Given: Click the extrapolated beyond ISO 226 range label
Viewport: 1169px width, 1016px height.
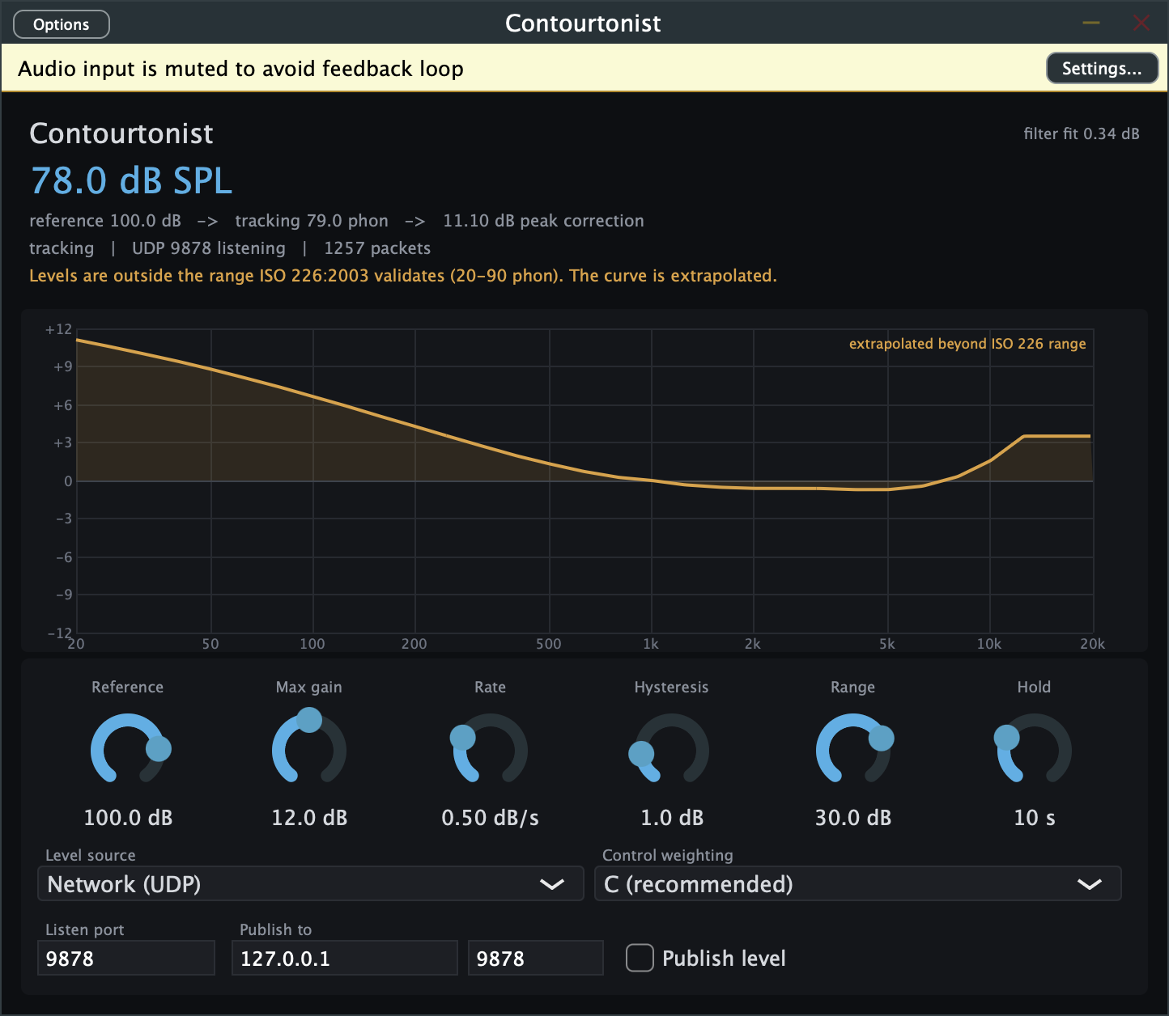Looking at the screenshot, I should pos(967,344).
